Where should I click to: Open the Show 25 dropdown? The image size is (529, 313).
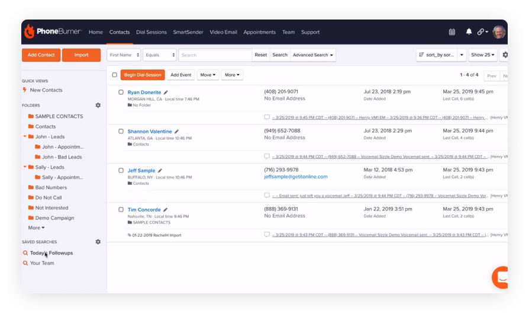[483, 55]
